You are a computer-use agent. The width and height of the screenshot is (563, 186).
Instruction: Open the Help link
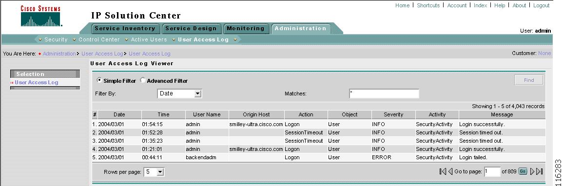pos(500,5)
